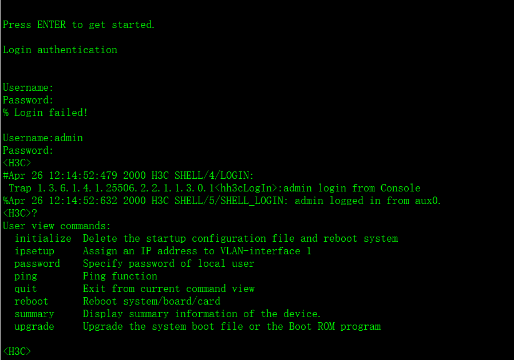Image resolution: width=514 pixels, height=360 pixels.
Task: Click the final <H3C> prompt line
Action: tap(17, 351)
